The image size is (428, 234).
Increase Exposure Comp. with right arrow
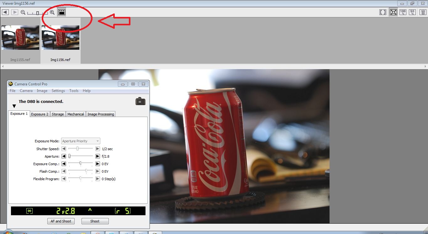click(x=98, y=164)
